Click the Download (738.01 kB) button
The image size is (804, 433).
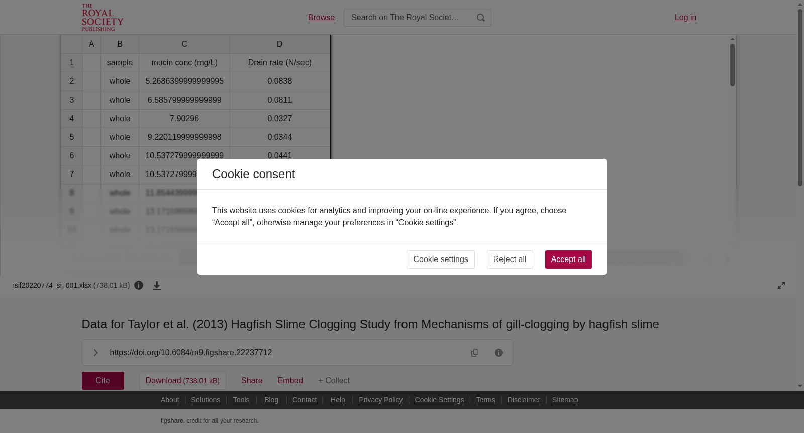[x=182, y=381]
